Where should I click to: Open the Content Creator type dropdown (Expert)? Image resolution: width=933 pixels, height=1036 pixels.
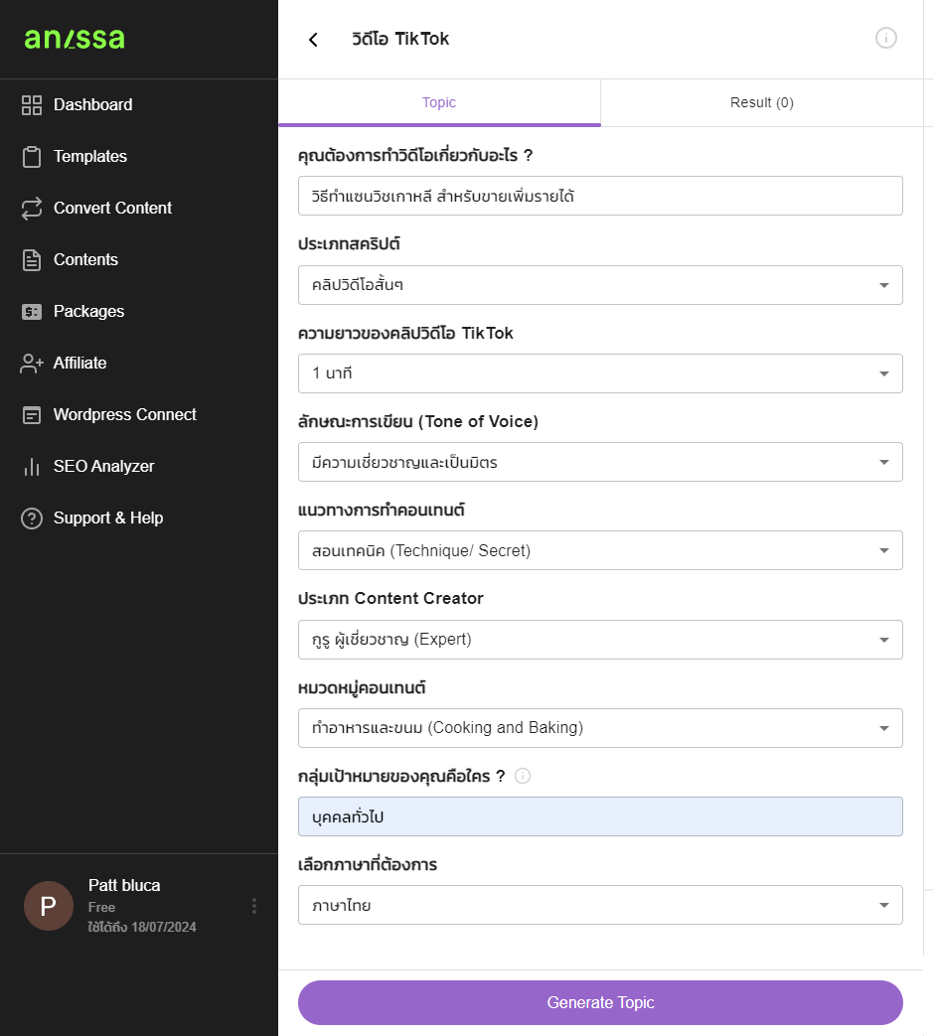tap(600, 640)
